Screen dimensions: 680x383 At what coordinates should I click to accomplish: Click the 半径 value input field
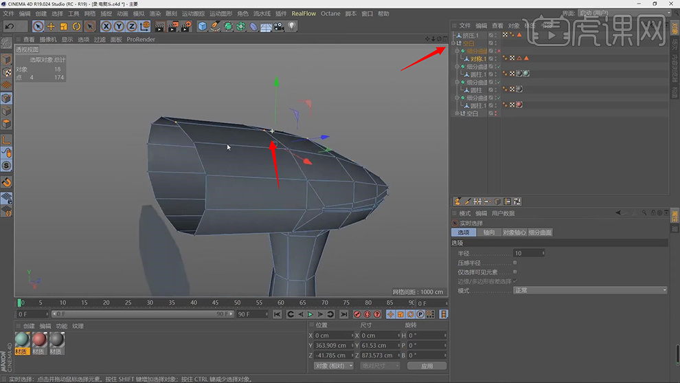click(x=529, y=253)
